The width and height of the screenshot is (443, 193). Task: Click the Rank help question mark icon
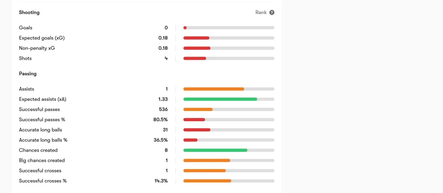[x=272, y=12]
